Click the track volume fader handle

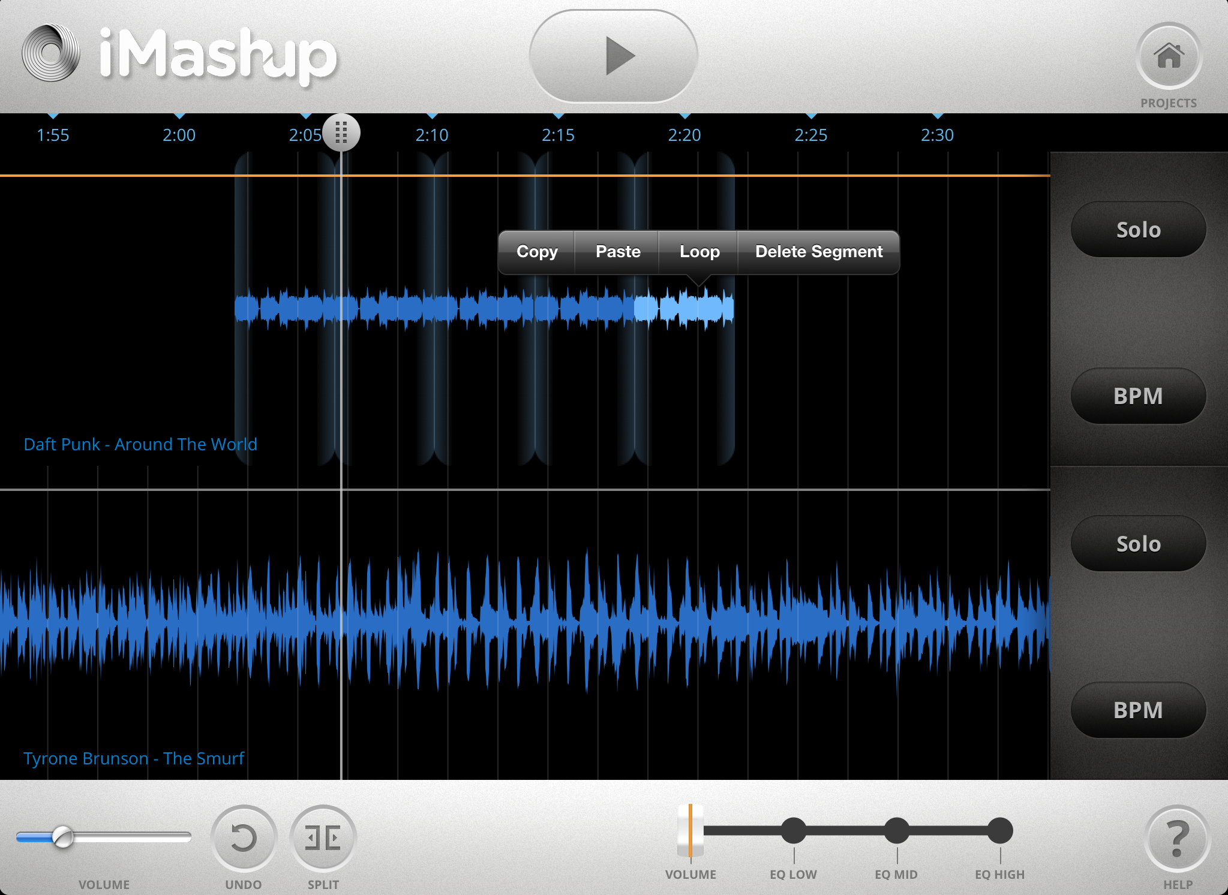690,830
